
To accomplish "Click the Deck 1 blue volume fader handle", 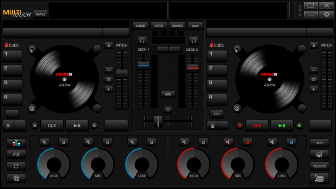I will (143, 66).
